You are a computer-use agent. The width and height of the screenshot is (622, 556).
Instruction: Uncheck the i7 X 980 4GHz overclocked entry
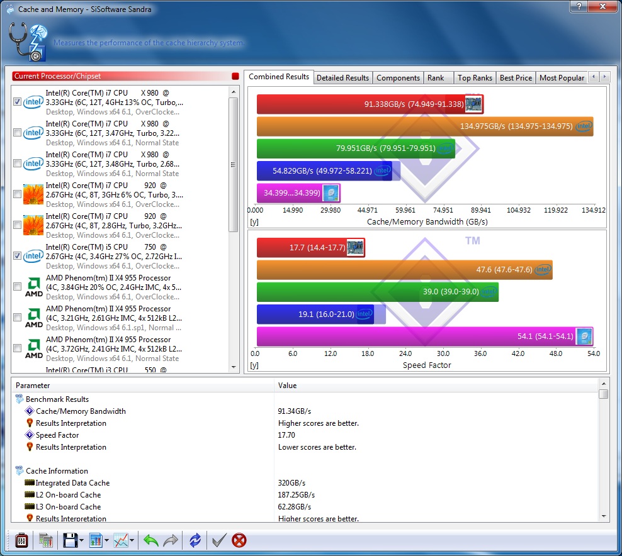[x=17, y=102]
